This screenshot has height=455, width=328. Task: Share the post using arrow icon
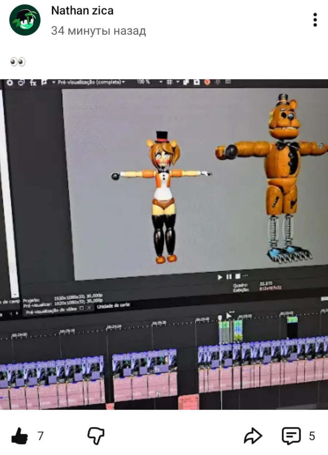pyautogui.click(x=253, y=436)
